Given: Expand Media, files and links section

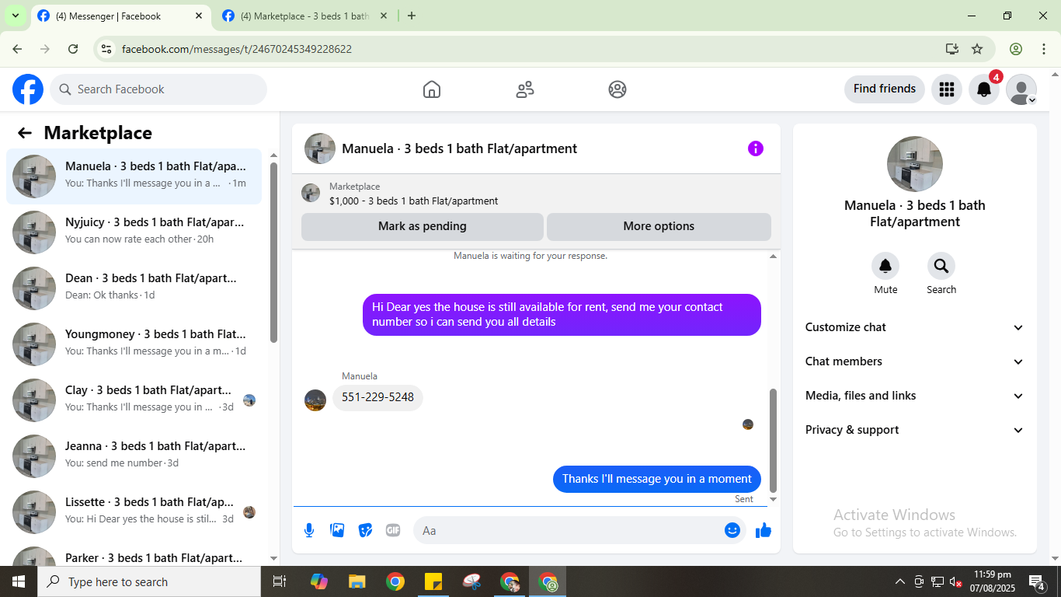Looking at the screenshot, I should point(915,396).
